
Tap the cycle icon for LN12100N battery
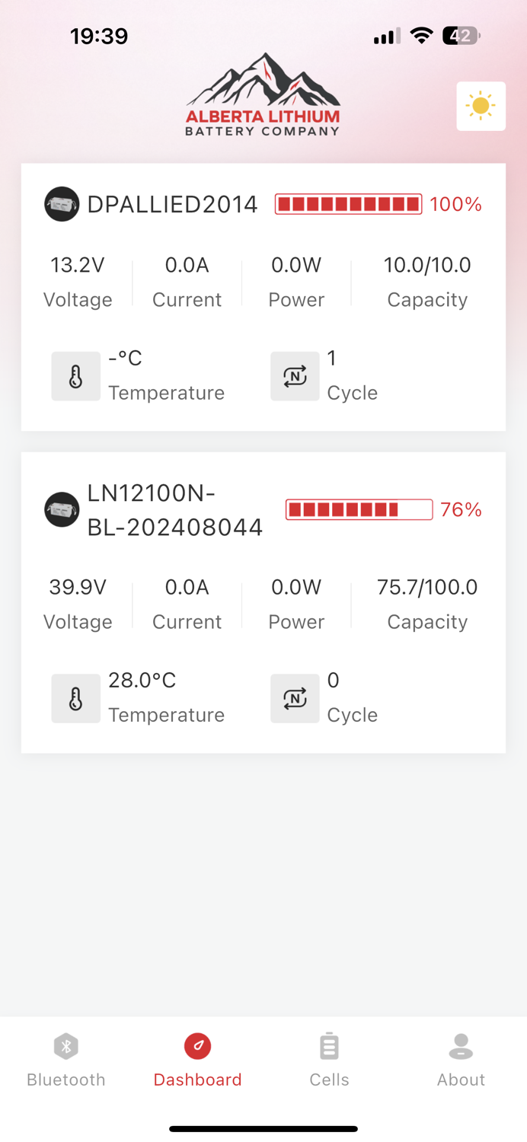[x=295, y=698]
